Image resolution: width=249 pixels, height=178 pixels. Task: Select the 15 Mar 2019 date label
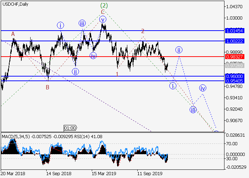(x=103, y=174)
